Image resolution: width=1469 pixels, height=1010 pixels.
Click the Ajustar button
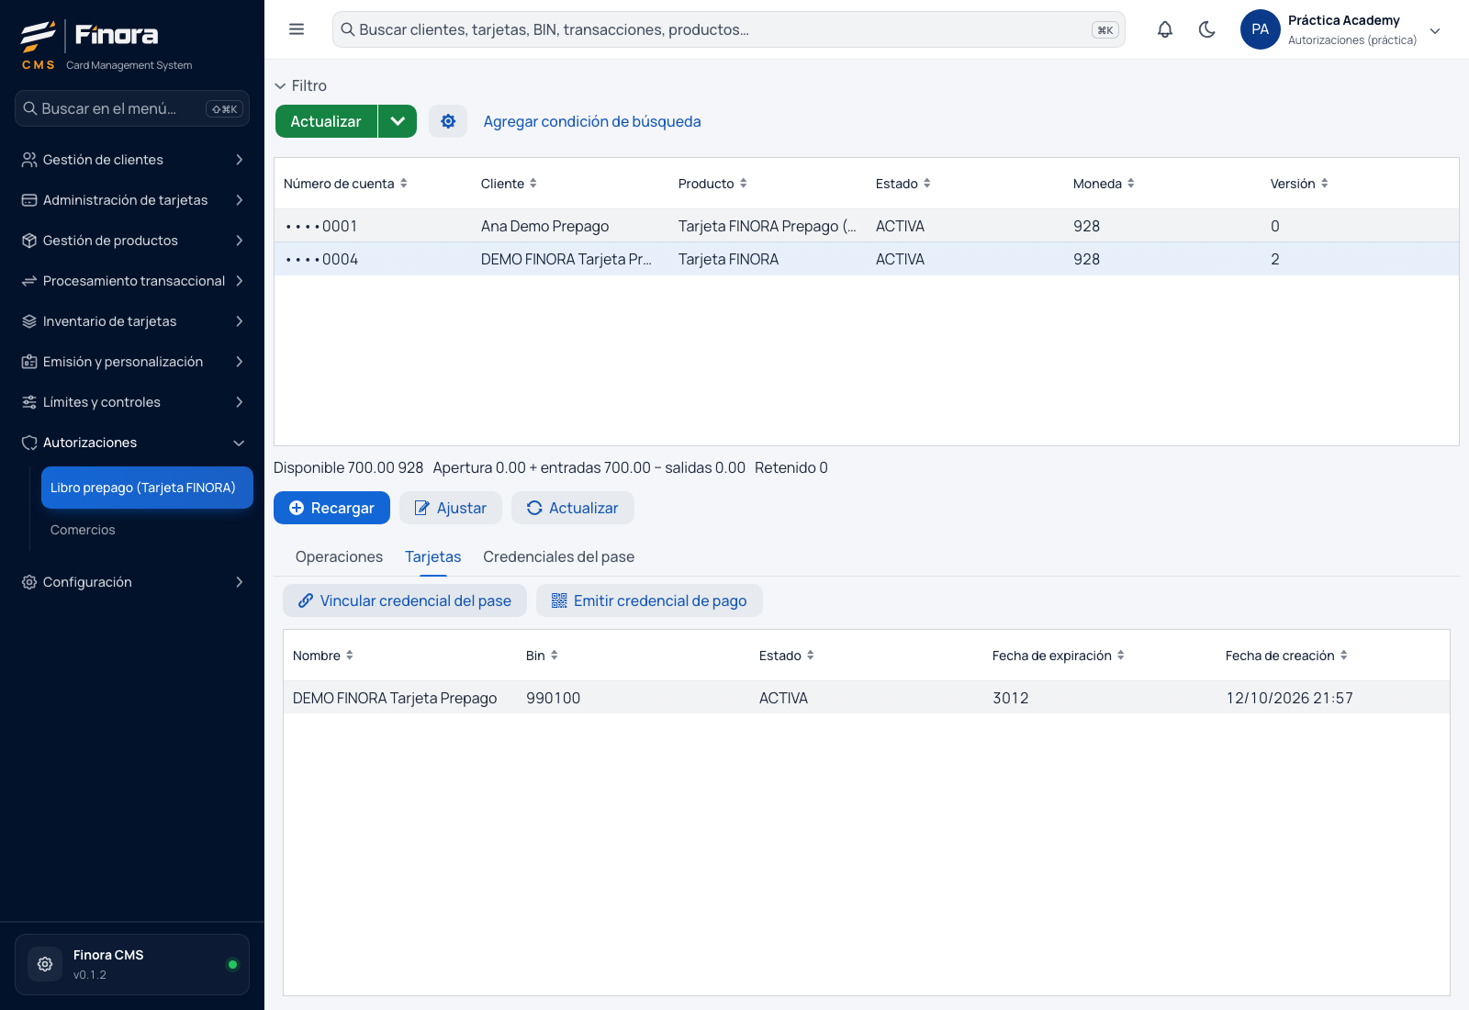click(x=451, y=508)
